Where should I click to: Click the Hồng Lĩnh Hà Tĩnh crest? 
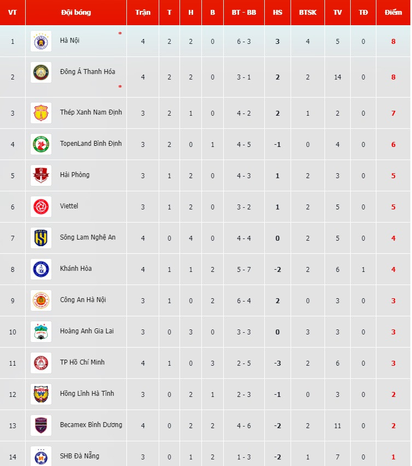[41, 394]
